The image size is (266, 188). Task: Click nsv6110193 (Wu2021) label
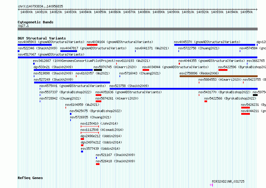tap(133, 61)
